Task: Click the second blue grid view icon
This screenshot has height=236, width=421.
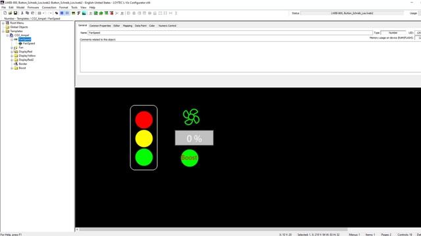Action: [67, 13]
